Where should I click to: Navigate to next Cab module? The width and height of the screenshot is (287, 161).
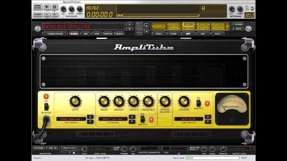point(52,148)
